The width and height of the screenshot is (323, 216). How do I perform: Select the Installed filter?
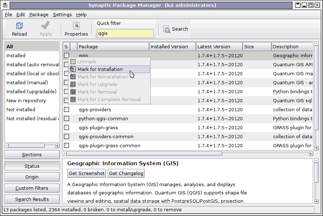(x=32, y=56)
